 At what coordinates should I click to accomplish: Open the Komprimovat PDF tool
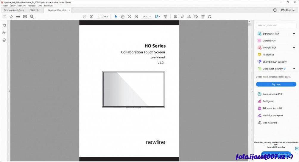coord(272,94)
